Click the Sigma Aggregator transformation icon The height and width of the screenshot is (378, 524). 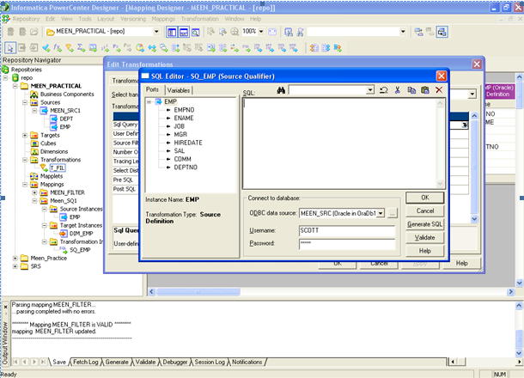tap(82, 48)
